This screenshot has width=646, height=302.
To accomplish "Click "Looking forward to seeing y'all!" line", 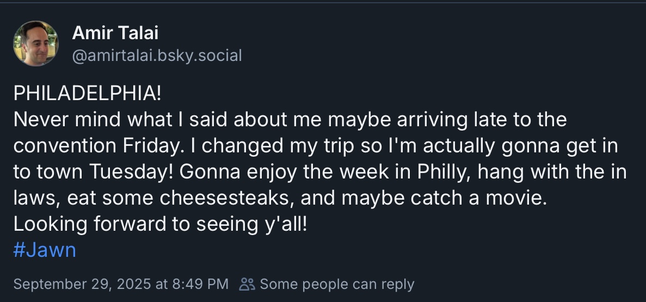I will pyautogui.click(x=160, y=224).
